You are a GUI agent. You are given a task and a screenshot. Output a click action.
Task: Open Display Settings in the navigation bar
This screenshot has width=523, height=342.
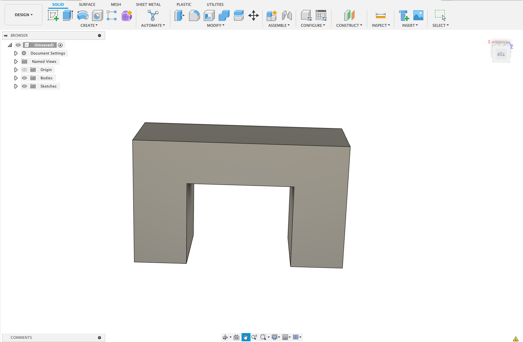tap(275, 337)
